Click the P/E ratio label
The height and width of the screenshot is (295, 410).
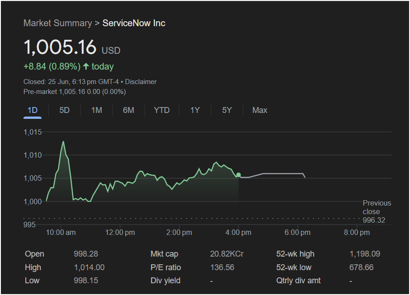click(166, 267)
